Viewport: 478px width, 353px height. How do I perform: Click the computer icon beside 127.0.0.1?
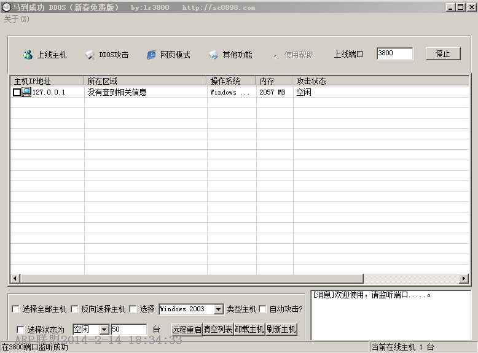point(26,92)
